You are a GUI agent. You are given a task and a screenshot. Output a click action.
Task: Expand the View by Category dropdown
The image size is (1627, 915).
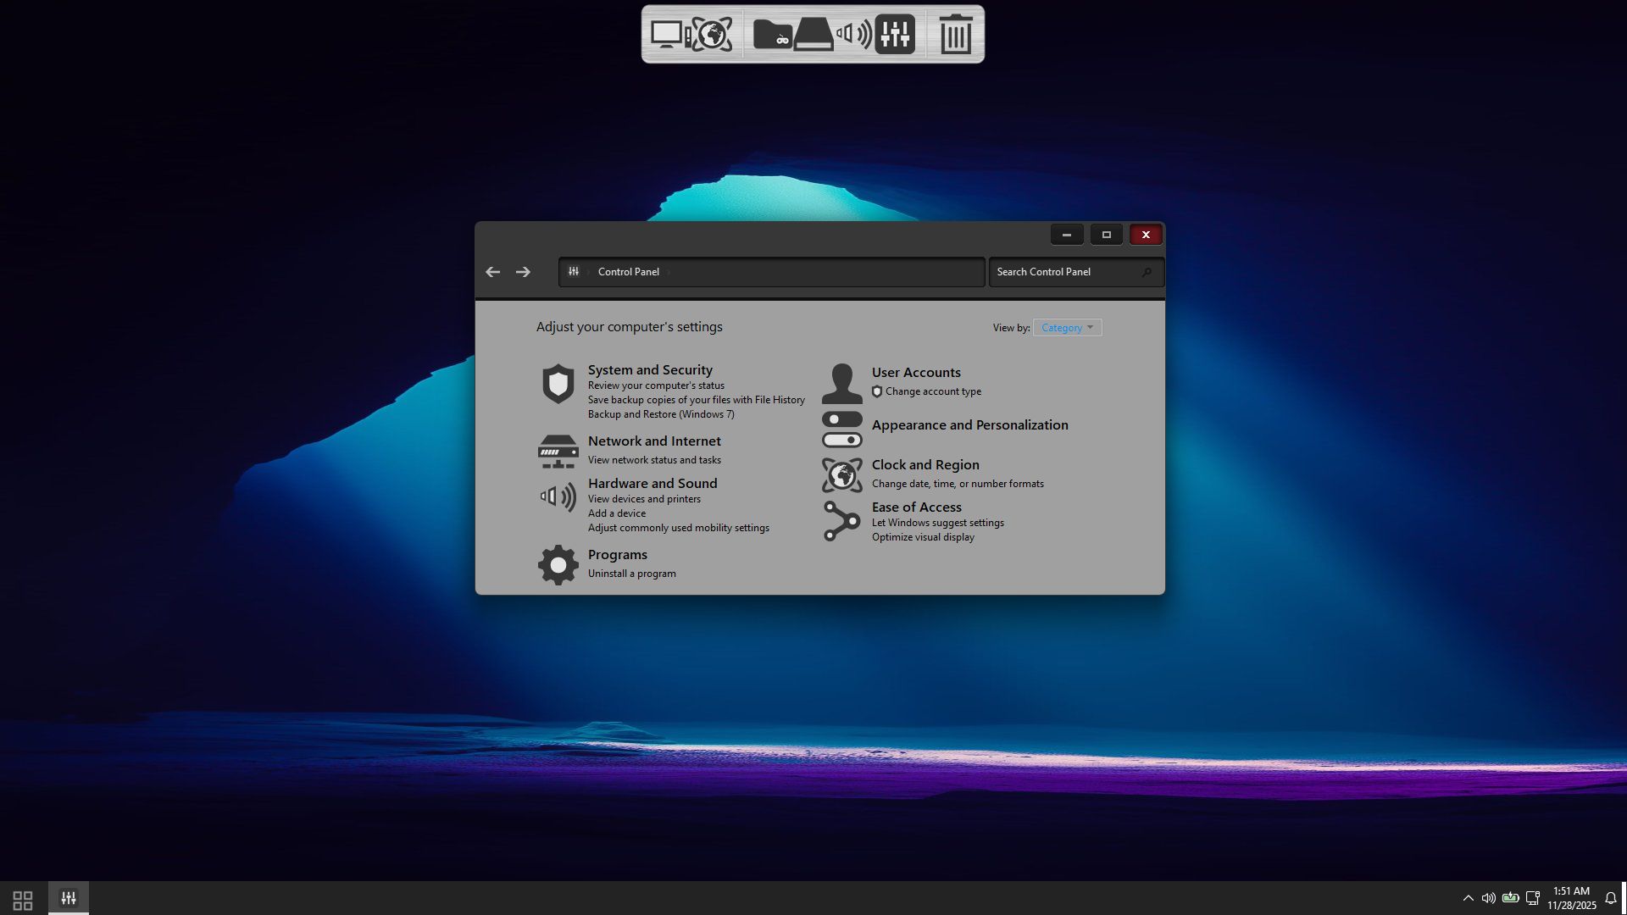[x=1067, y=328]
